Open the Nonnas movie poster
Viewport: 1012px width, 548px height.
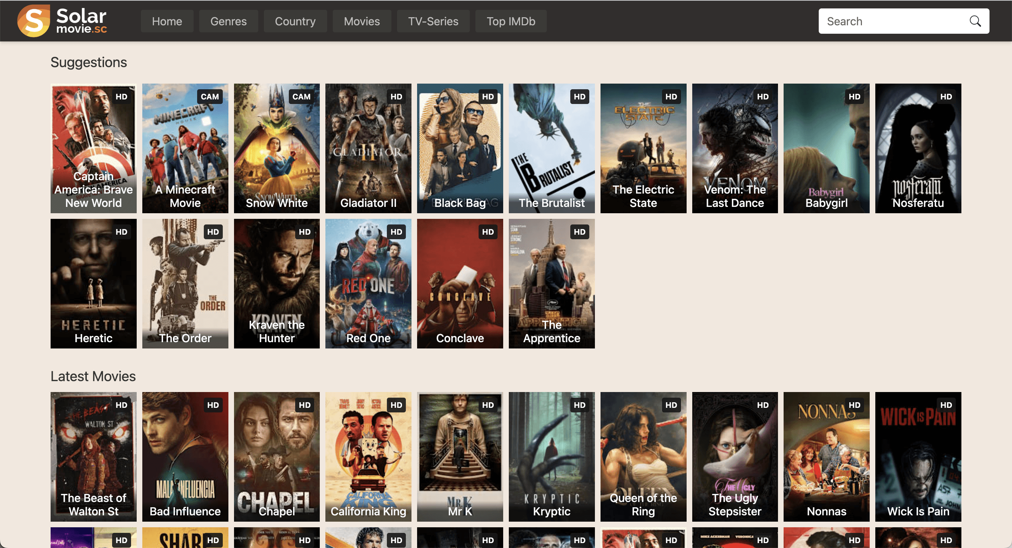(x=826, y=457)
